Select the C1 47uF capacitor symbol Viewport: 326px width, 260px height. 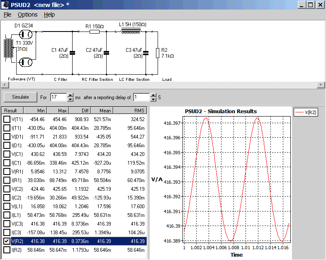pos(72,53)
